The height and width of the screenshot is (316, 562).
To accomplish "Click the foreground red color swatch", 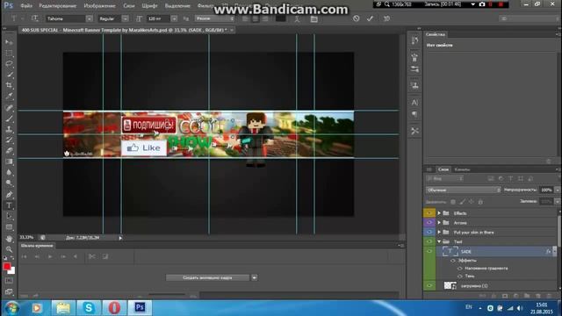I will point(6,266).
